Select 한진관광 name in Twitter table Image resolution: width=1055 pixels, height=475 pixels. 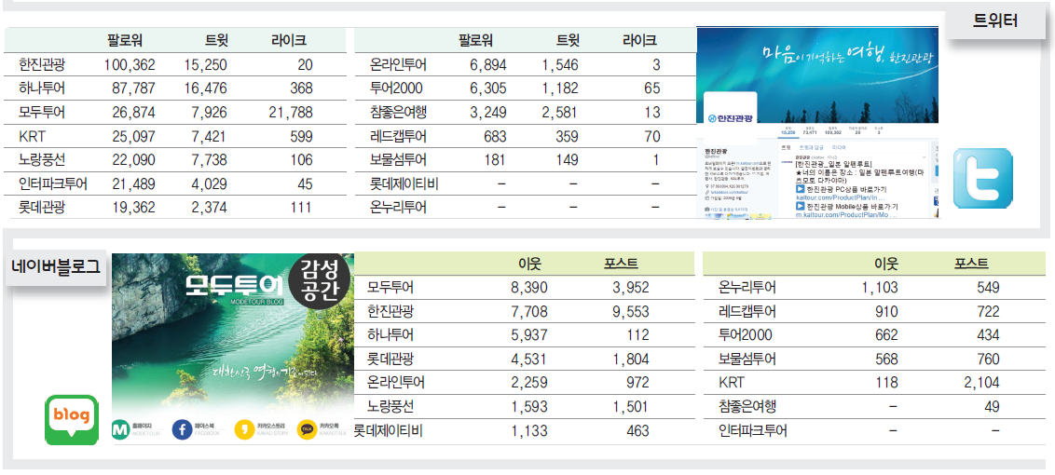pos(42,65)
